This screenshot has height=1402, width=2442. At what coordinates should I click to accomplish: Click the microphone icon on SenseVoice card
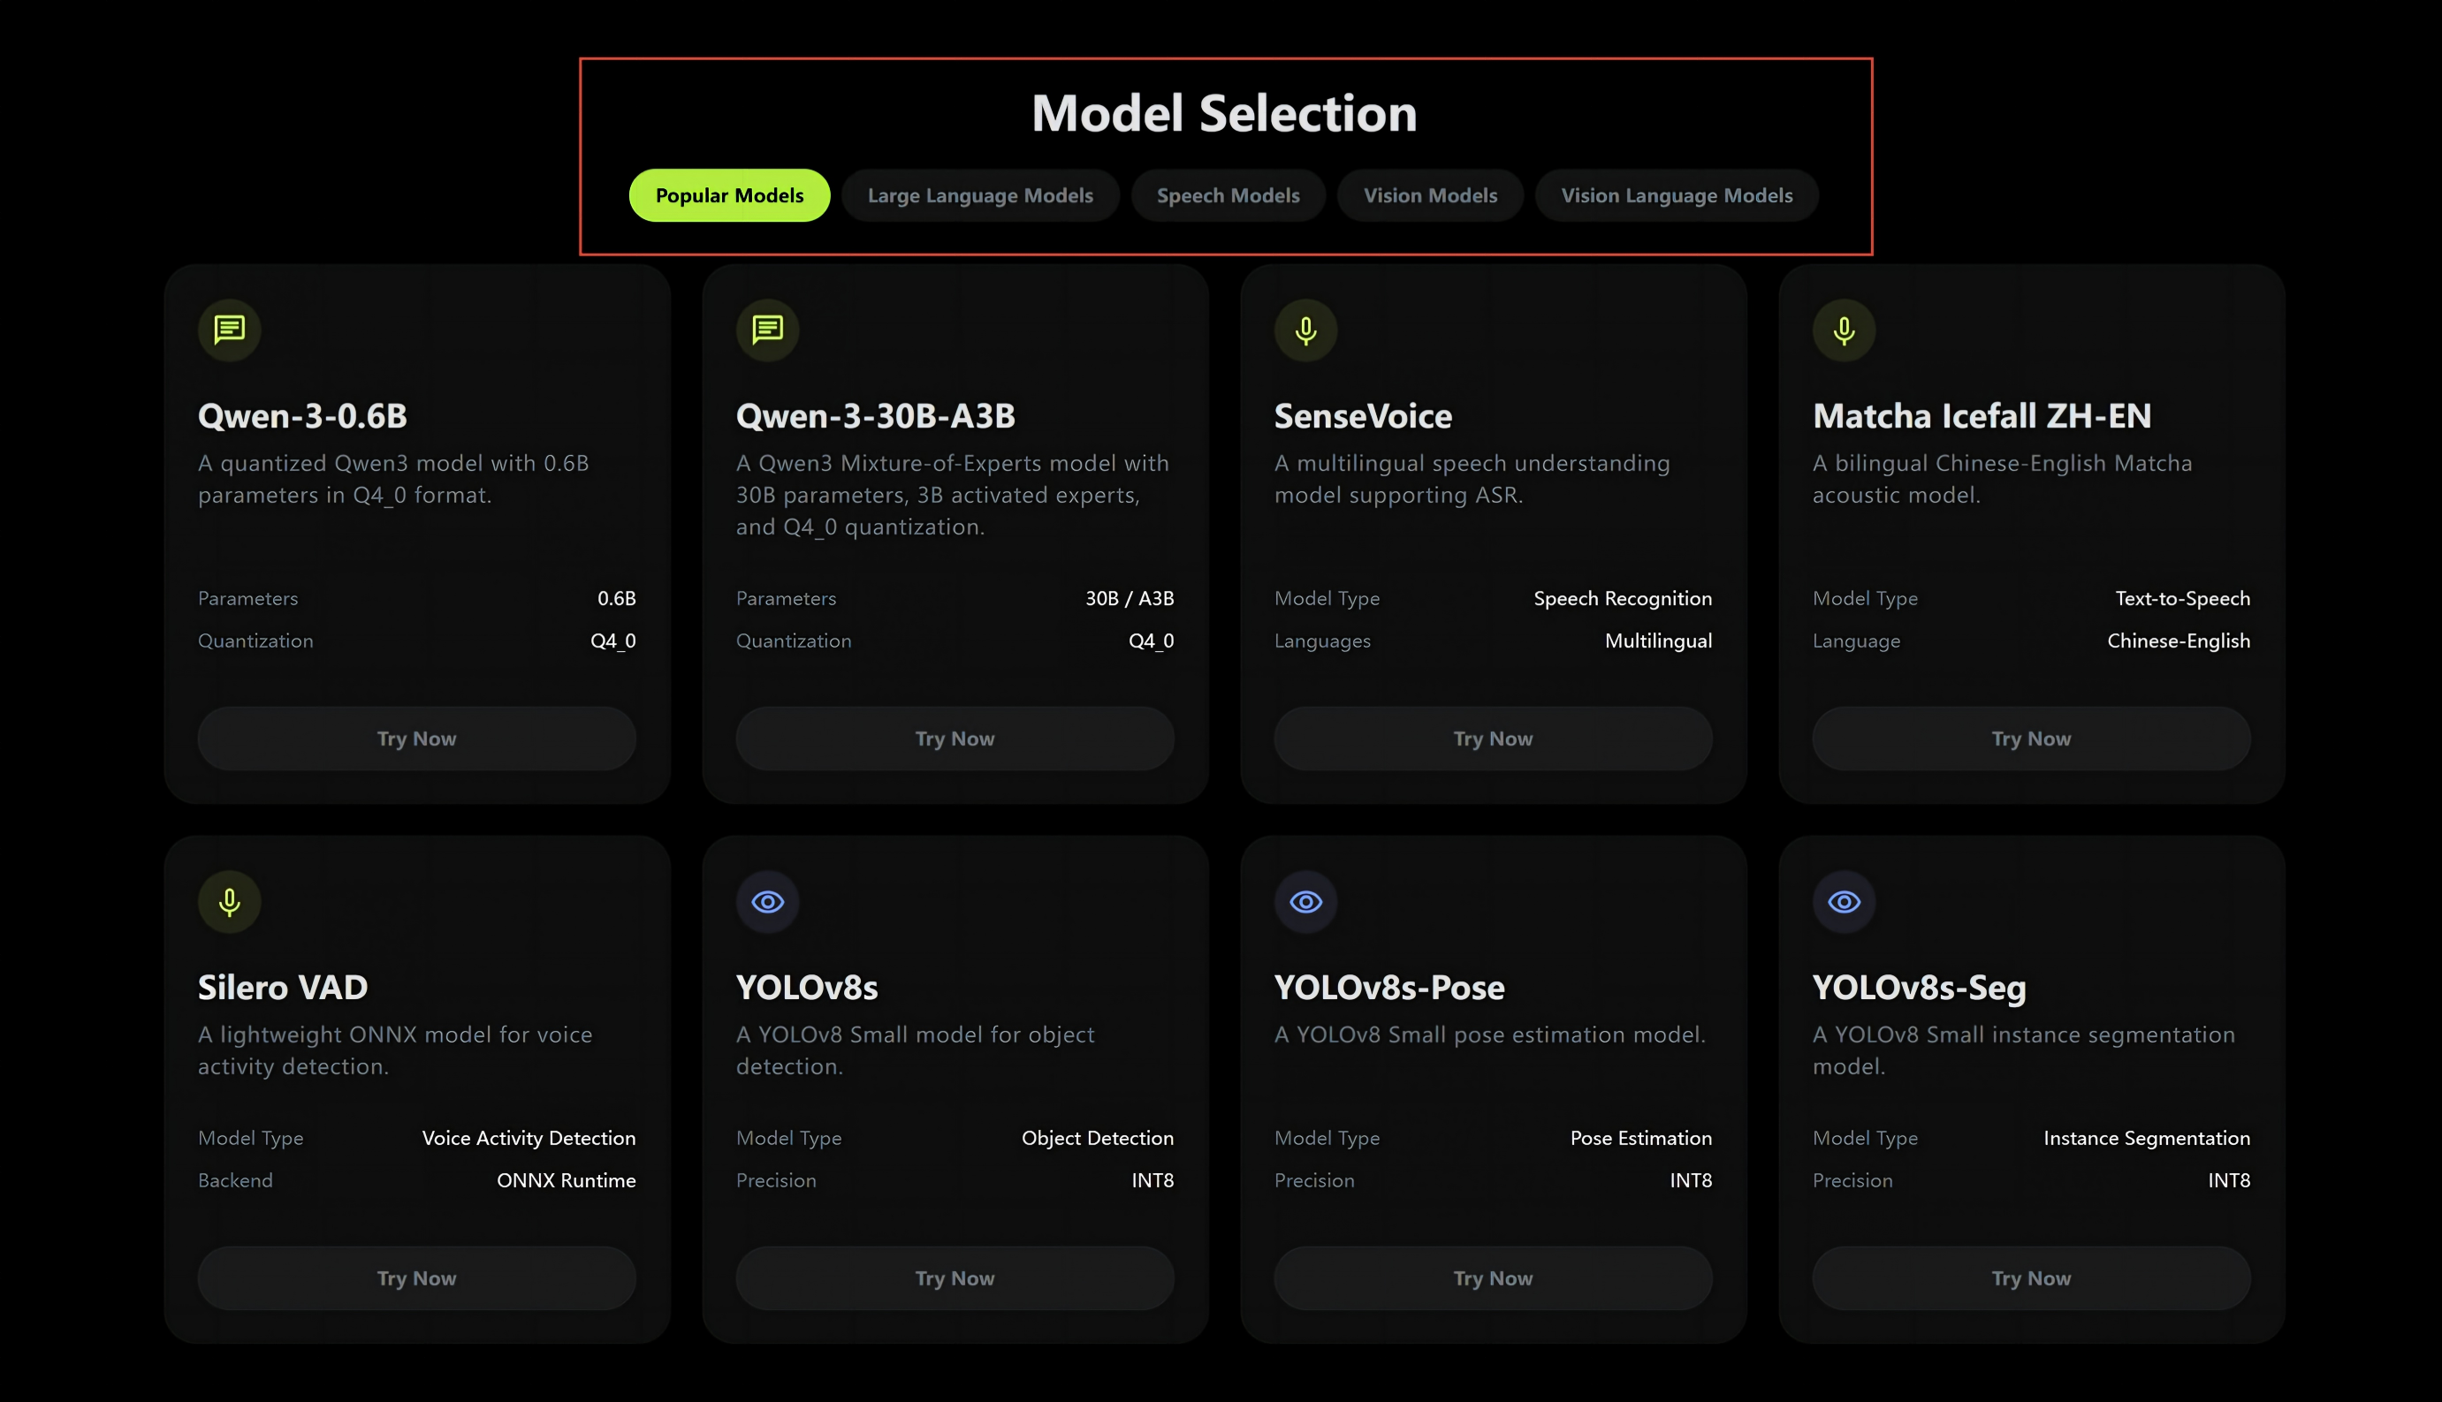1306,330
